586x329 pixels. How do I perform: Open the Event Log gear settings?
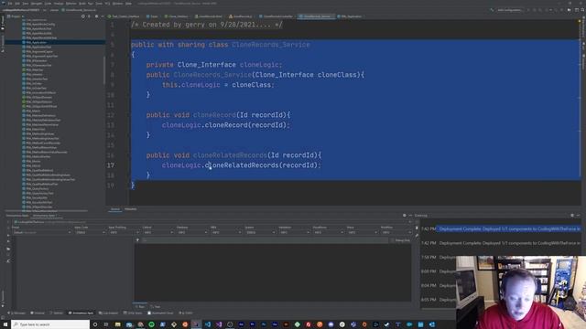click(x=571, y=216)
